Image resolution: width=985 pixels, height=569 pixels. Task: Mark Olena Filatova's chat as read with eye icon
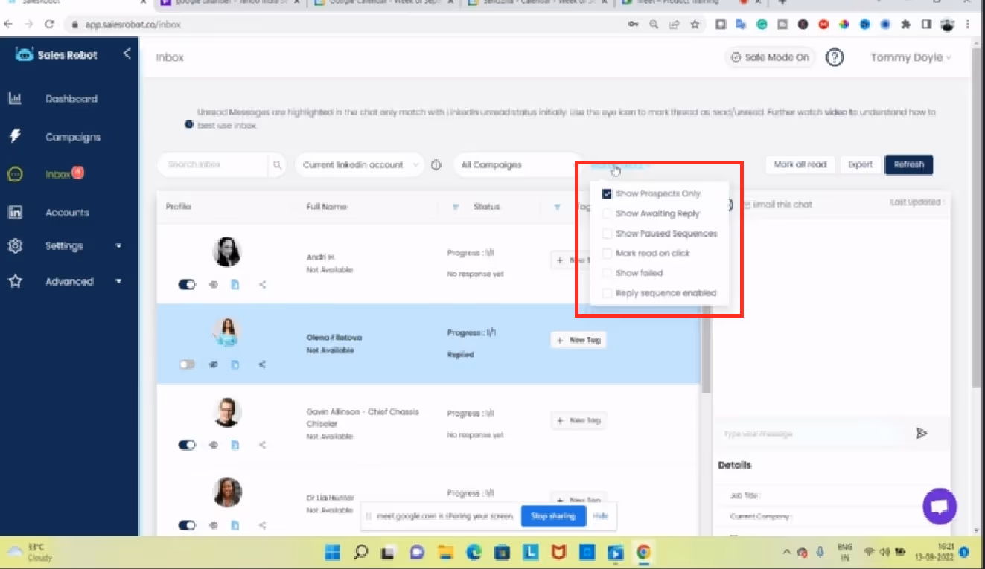coord(213,364)
